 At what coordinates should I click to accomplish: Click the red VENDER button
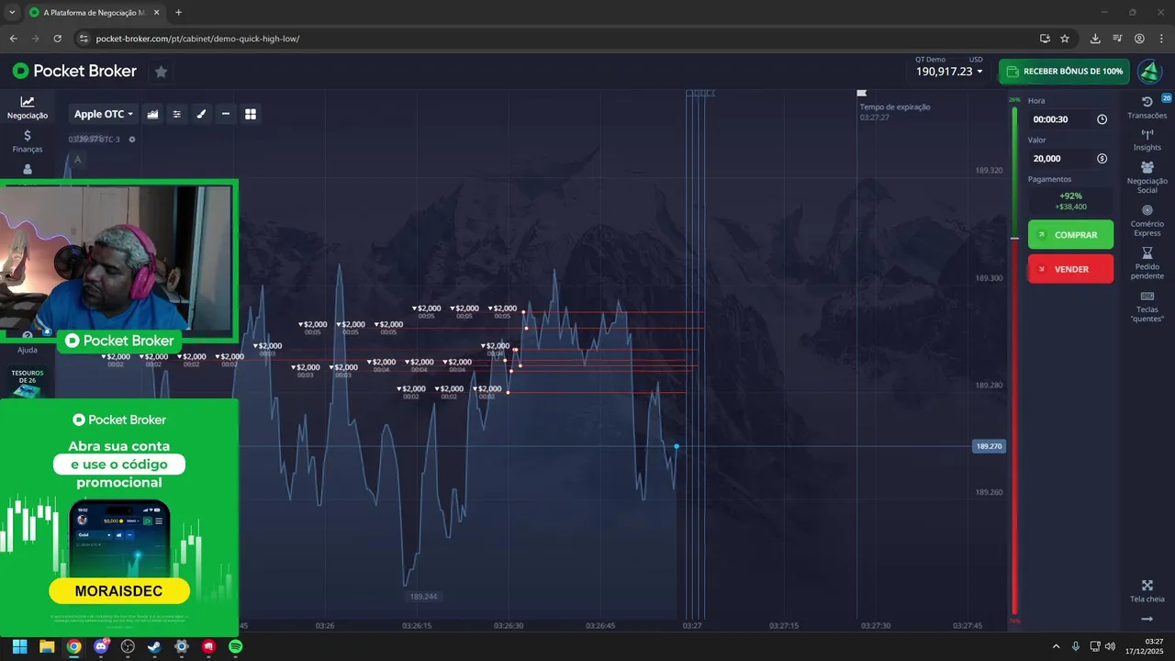point(1070,269)
